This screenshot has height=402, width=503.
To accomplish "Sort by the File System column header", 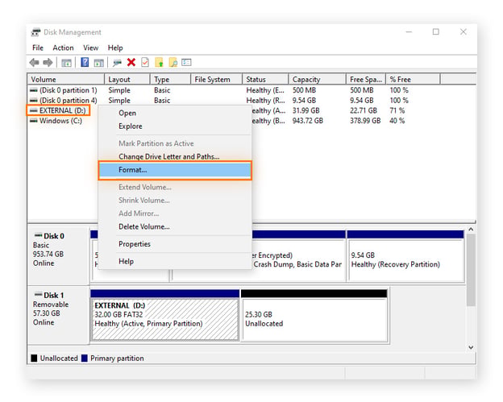I will pos(217,79).
